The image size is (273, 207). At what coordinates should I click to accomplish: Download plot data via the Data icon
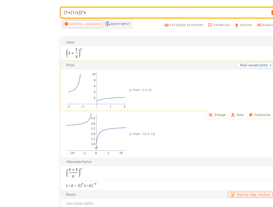pyautogui.click(x=233, y=115)
